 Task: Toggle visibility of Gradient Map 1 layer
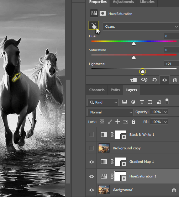91,162
